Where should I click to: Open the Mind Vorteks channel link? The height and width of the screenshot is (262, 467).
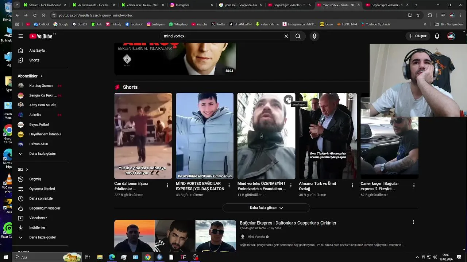(x=256, y=237)
